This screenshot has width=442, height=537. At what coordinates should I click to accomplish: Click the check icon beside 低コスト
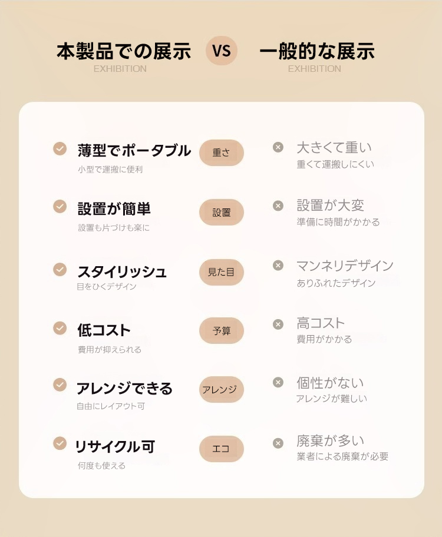60,327
